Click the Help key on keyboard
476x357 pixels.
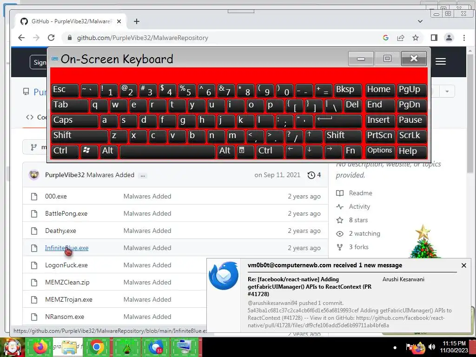412,152
